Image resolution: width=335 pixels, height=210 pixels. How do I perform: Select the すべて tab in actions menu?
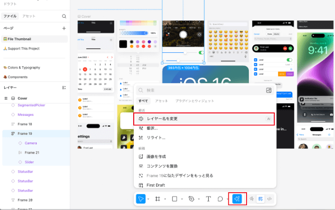point(143,101)
